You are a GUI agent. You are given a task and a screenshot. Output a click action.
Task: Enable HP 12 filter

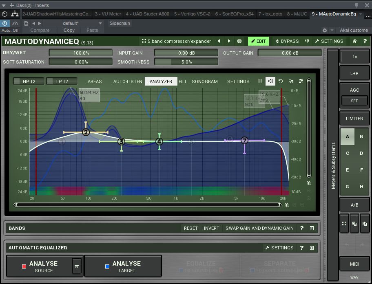(x=29, y=81)
